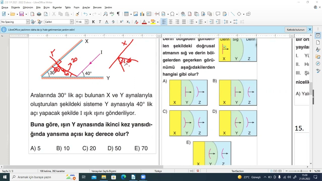Open the Calibri font name dropdown
Viewport: 322px width, 181px height.
(72, 22)
